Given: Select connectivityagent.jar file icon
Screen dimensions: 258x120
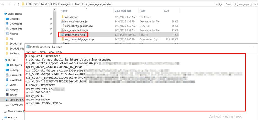Looking at the screenshot, I should coord(63,21).
